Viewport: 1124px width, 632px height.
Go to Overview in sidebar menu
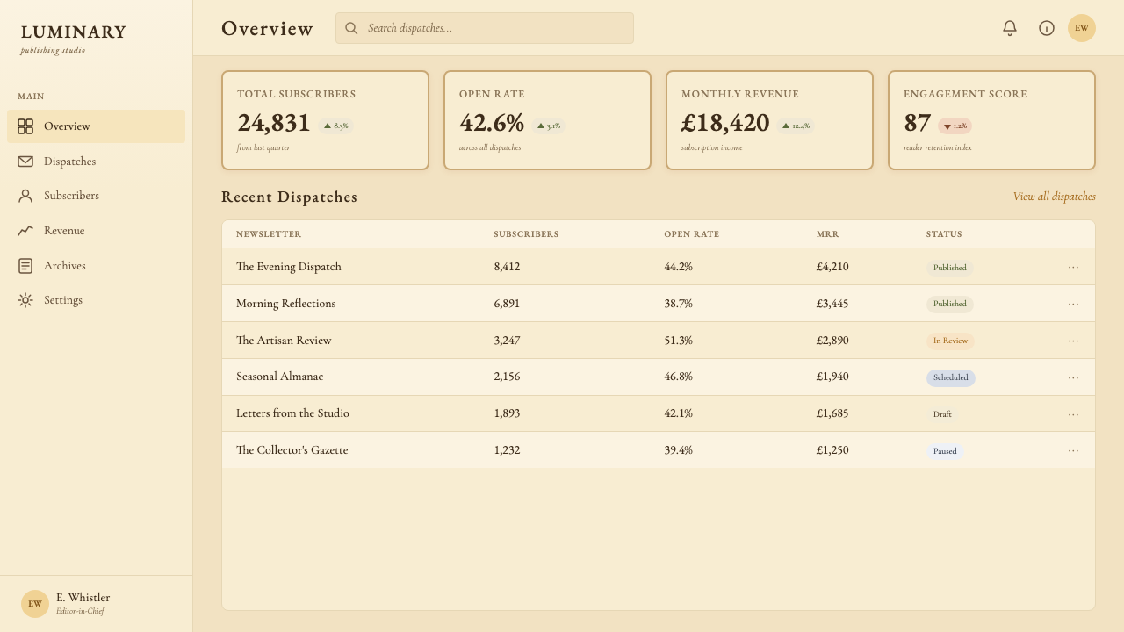point(97,126)
